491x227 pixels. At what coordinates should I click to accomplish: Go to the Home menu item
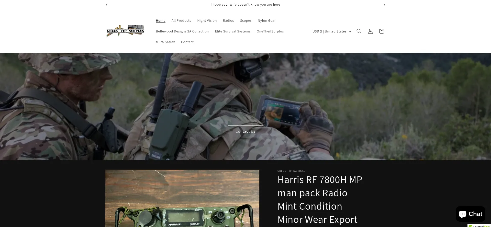[x=161, y=21]
